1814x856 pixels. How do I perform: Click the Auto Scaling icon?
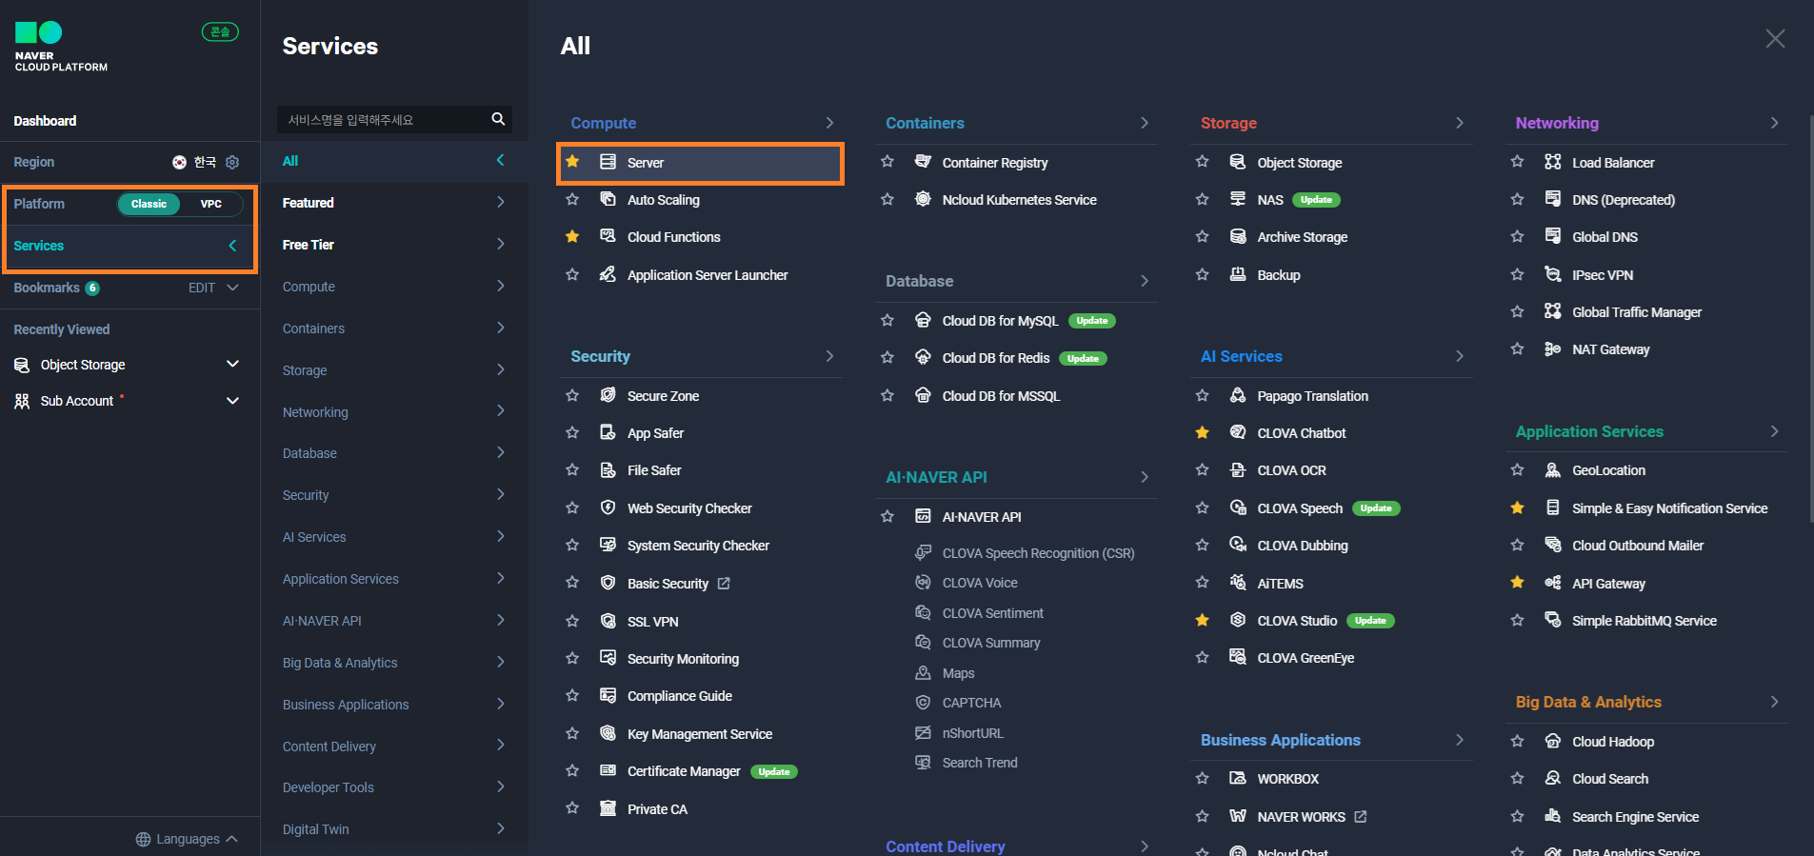[608, 199]
